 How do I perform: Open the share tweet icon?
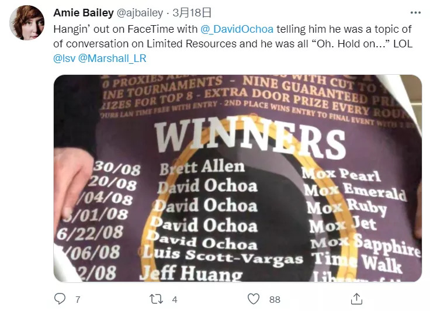[x=356, y=299]
